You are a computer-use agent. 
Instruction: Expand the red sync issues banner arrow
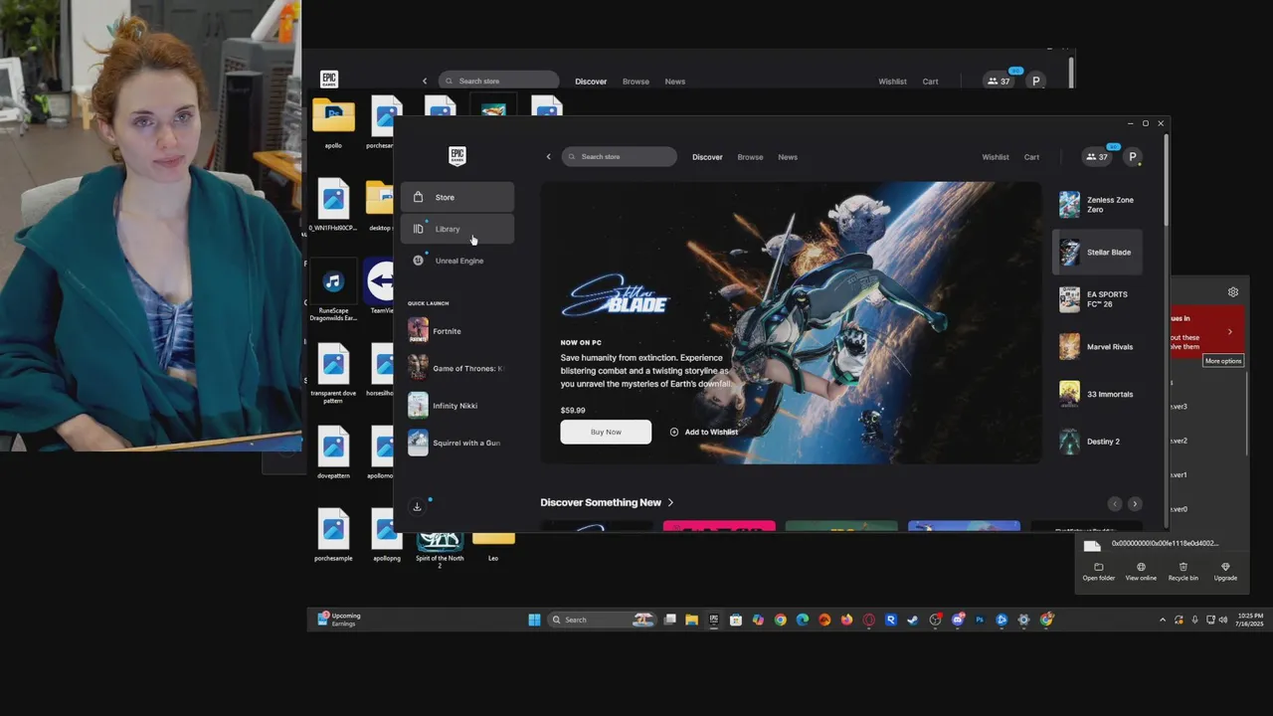[1230, 331]
